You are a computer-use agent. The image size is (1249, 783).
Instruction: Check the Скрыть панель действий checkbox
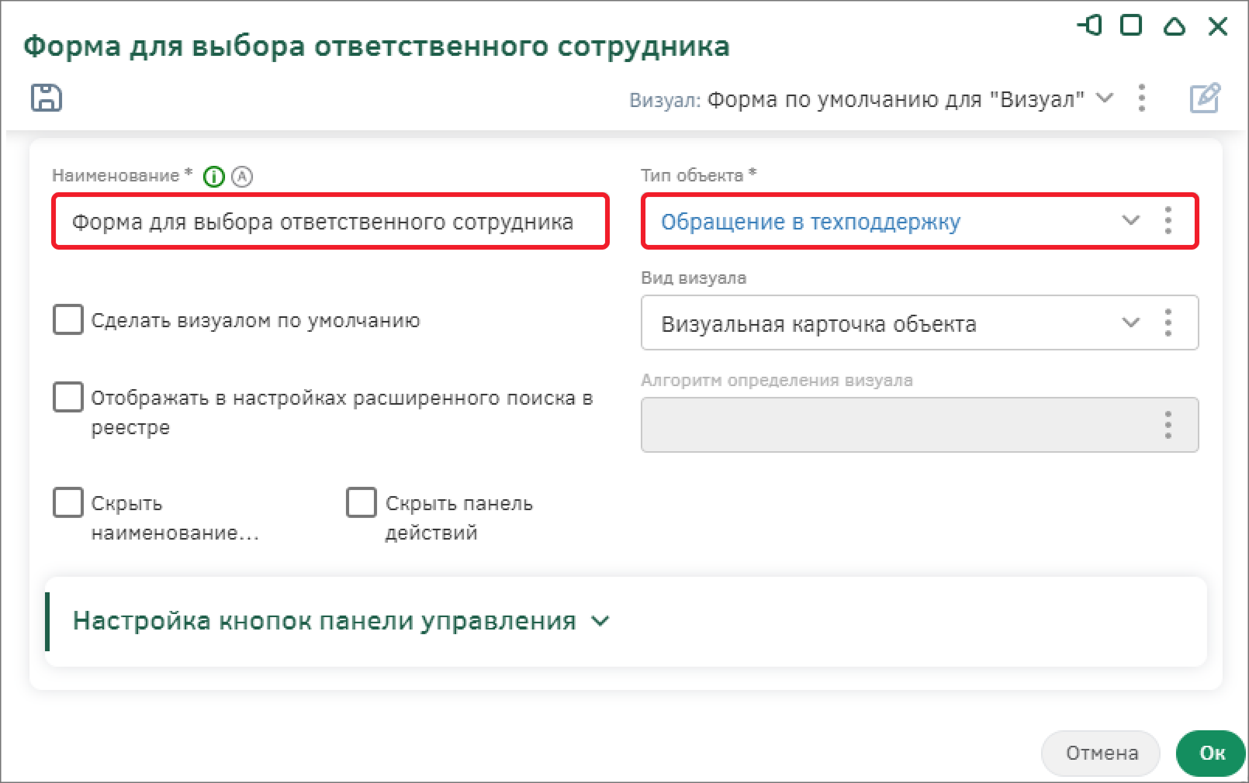coord(361,502)
